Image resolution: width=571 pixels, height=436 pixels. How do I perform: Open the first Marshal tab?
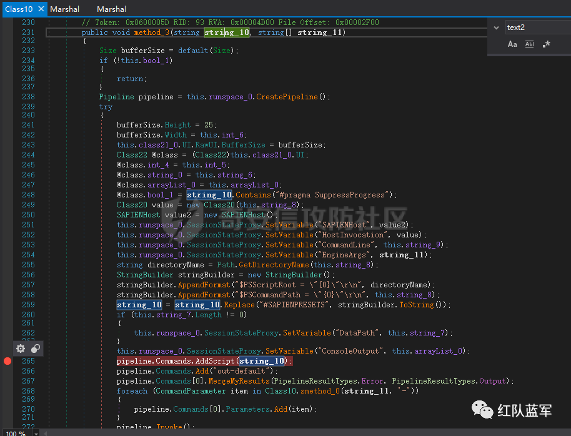click(64, 9)
